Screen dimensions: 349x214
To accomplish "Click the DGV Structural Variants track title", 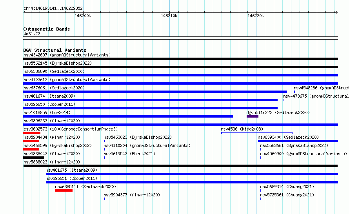I will [55, 50].
